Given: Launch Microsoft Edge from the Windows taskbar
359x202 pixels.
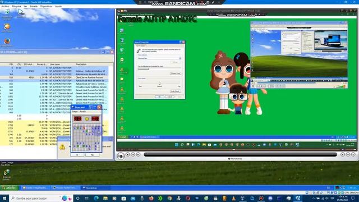Looking at the screenshot, I should pyautogui.click(x=96, y=198).
